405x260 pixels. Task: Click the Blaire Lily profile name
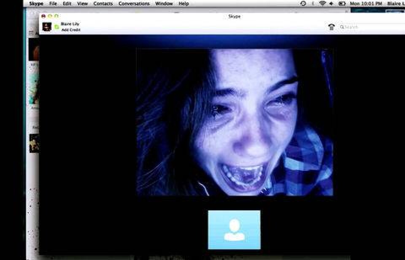click(x=70, y=24)
